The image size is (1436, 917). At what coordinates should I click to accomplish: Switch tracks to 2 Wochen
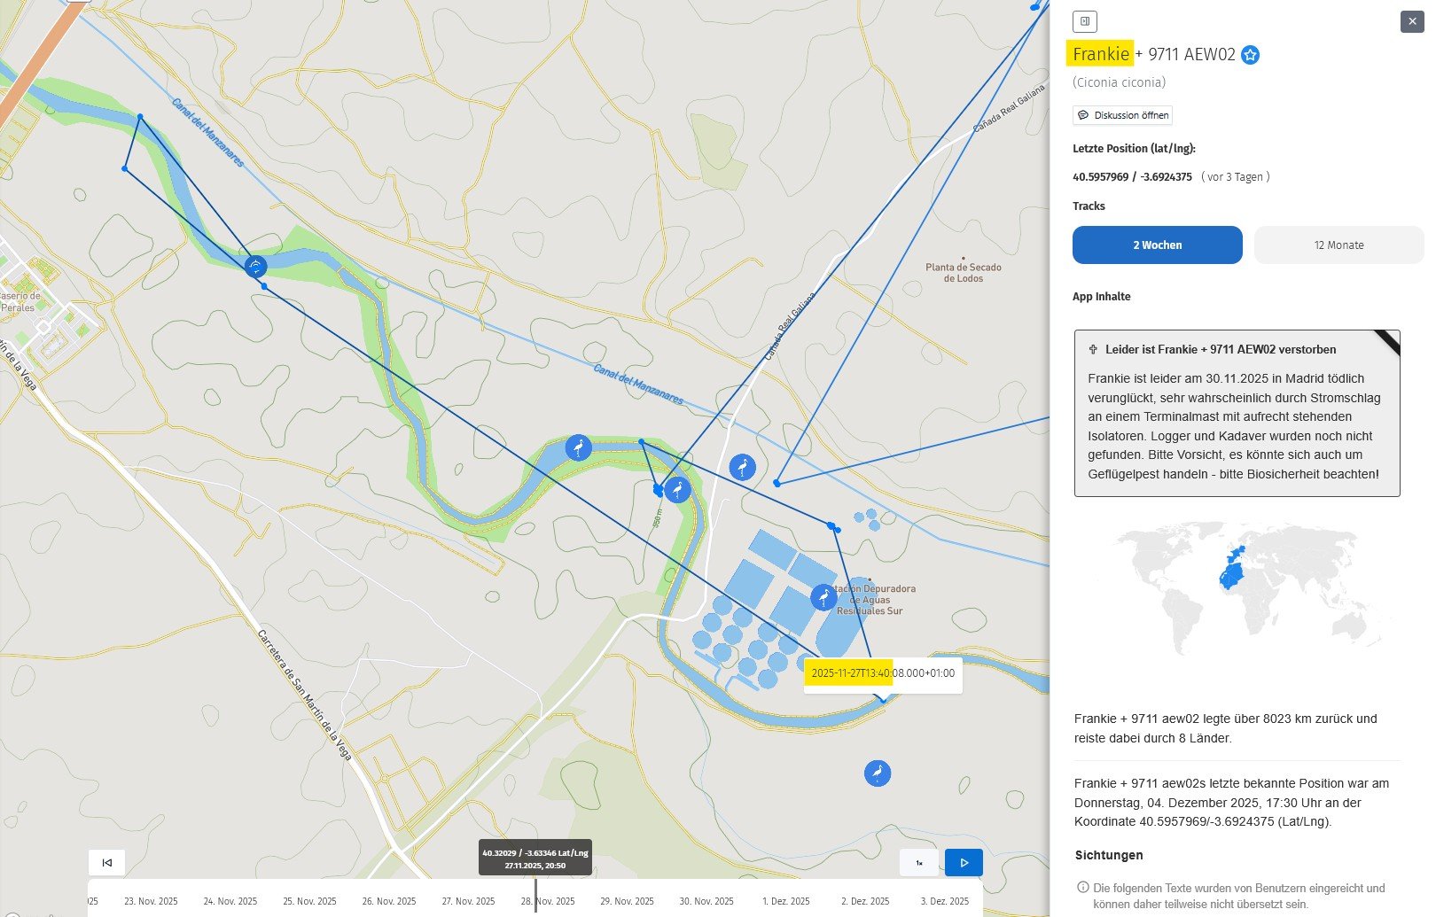(x=1157, y=245)
